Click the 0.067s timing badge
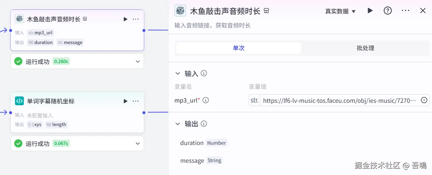 coord(61,143)
